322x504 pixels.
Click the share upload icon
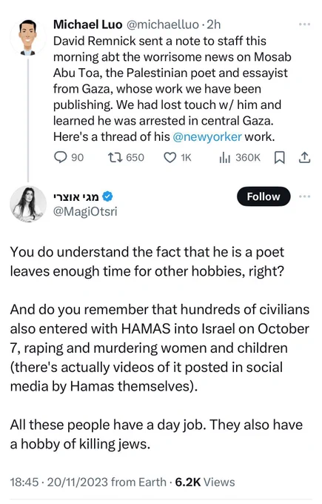click(304, 157)
